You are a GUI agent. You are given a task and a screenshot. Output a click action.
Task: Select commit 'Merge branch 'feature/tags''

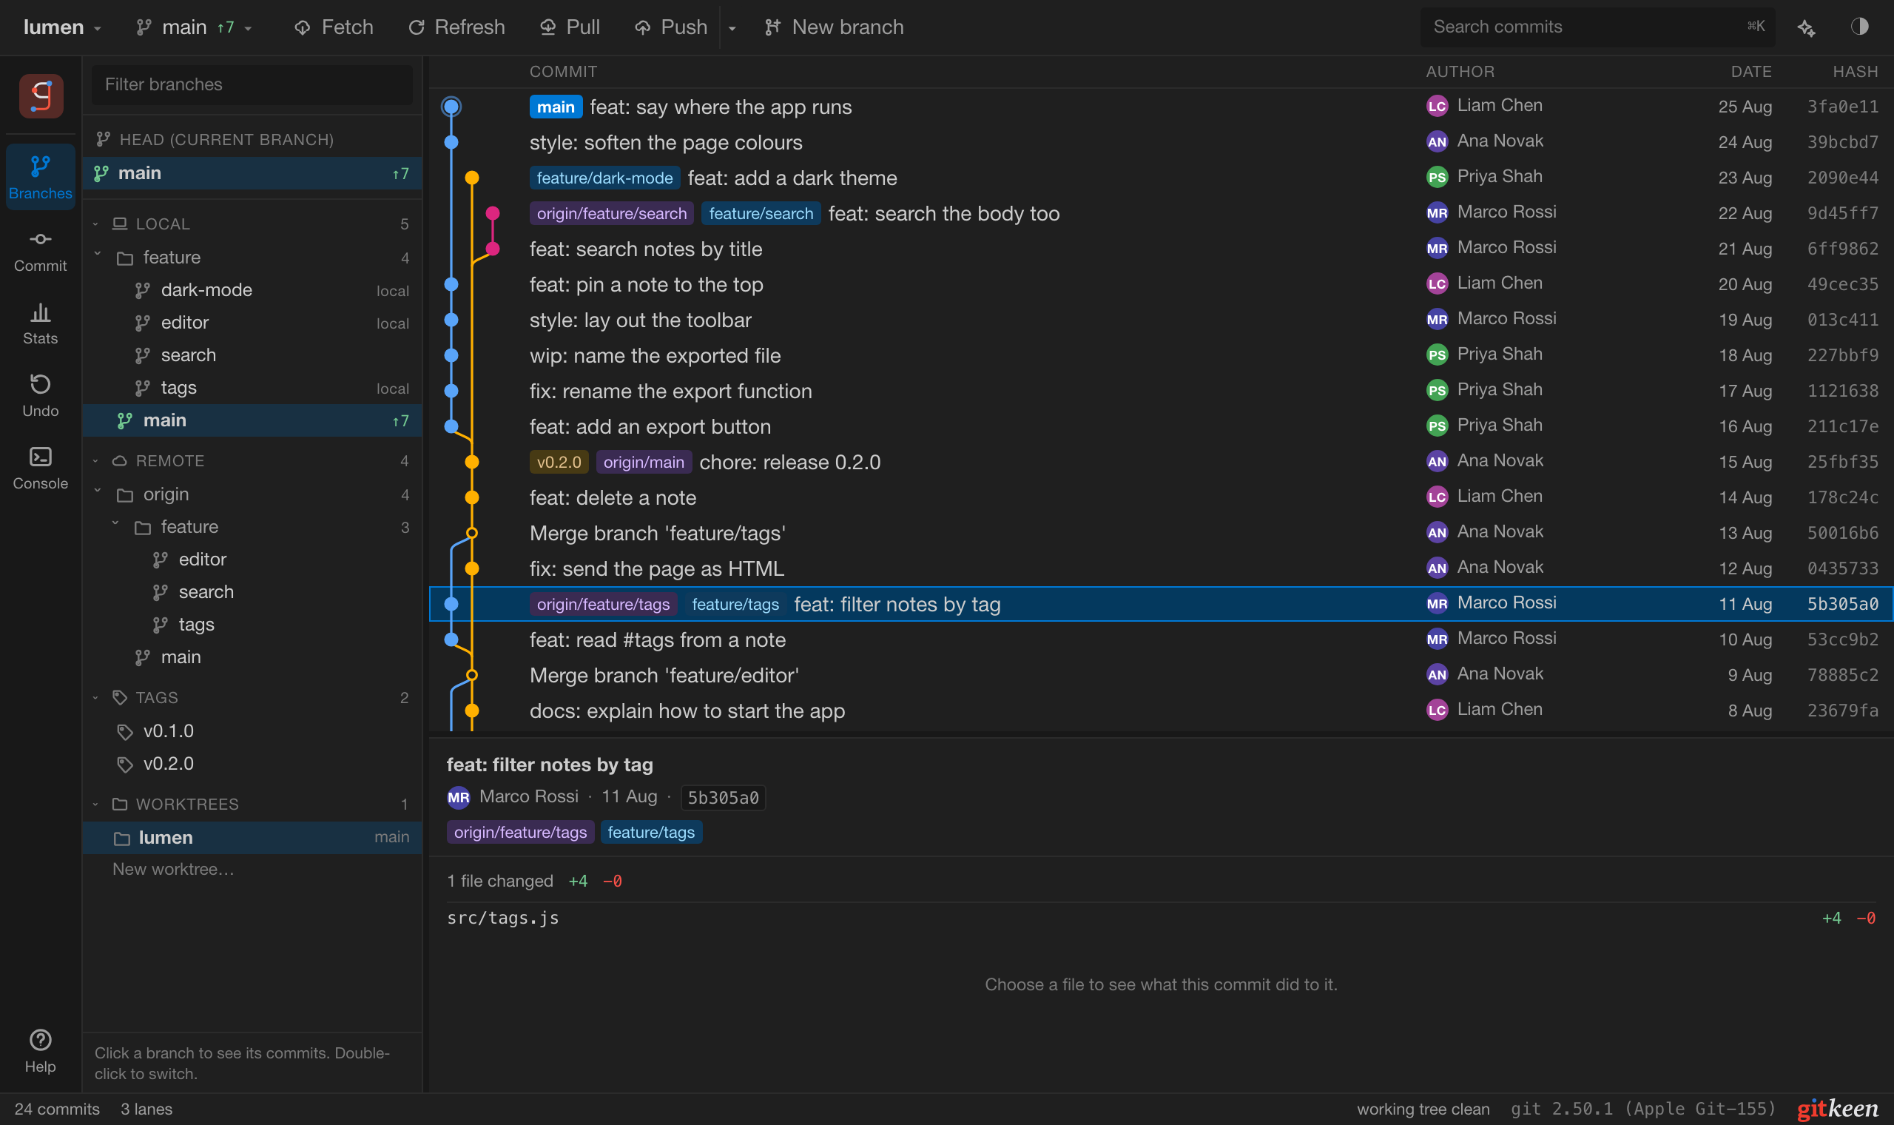(x=1161, y=533)
